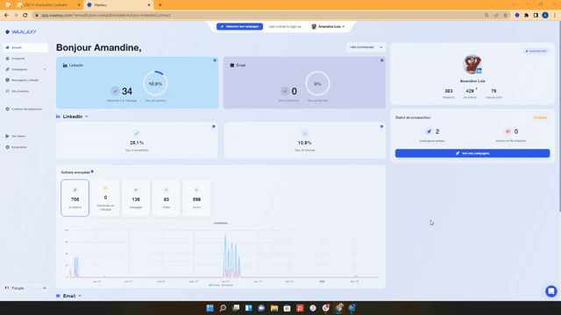Open the Créateur de séquences gear icon

[x=7, y=108]
